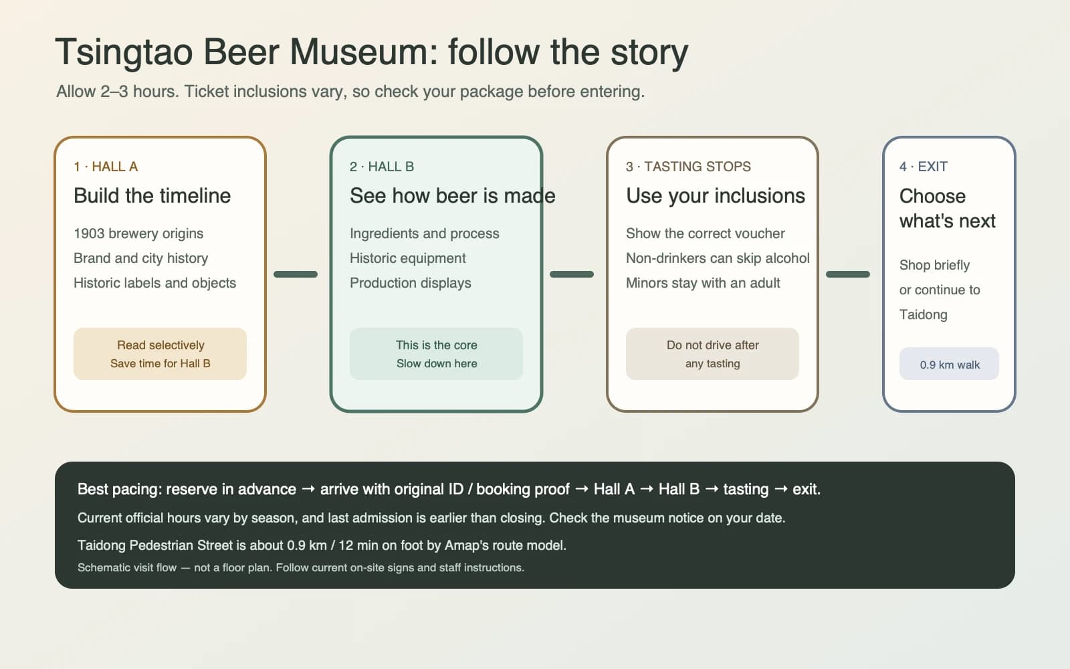The width and height of the screenshot is (1070, 669).
Task: Click the "2 · HALL B" step label
Action: pyautogui.click(x=382, y=167)
